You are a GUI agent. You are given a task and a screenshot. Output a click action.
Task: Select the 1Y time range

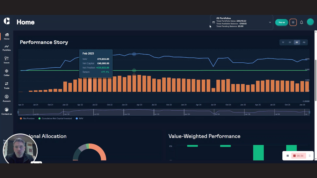point(283,42)
